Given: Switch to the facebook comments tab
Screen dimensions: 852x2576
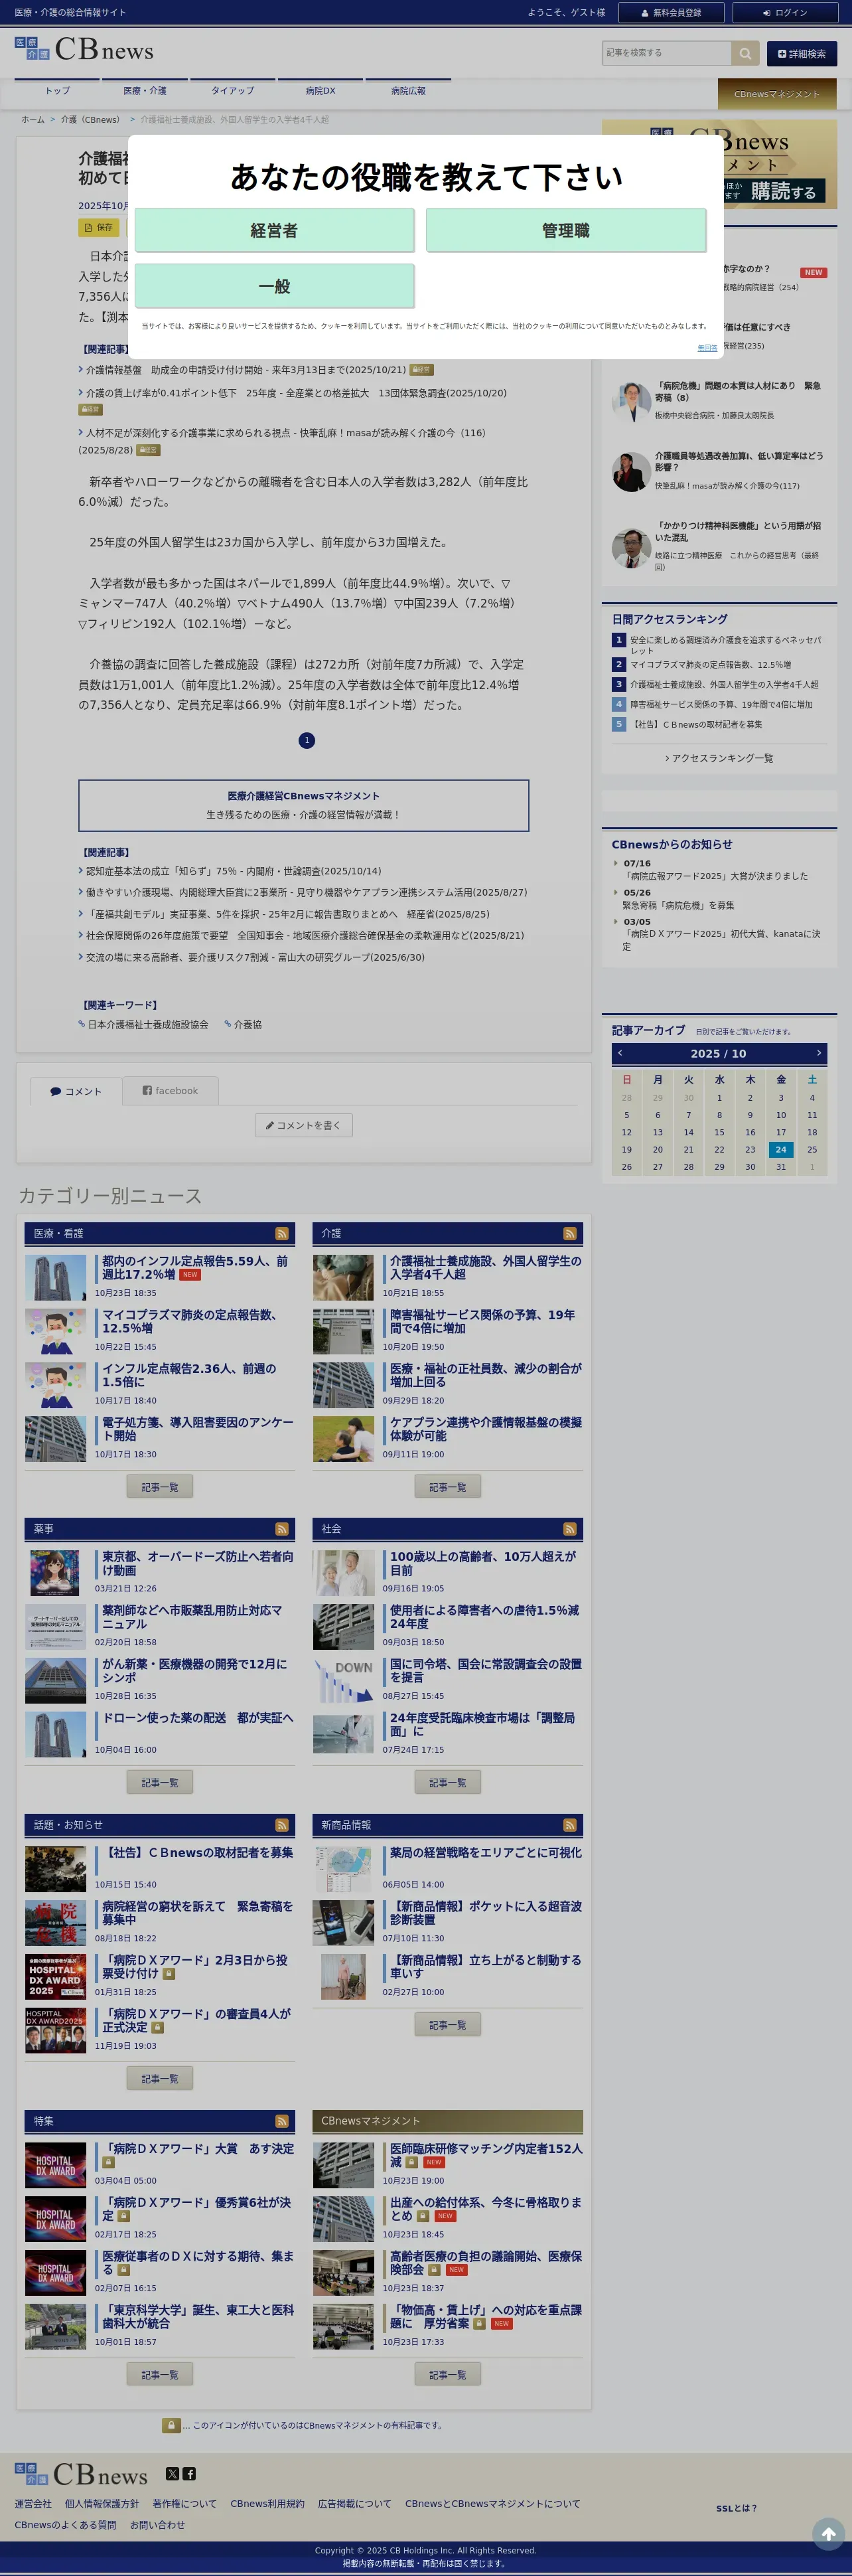Looking at the screenshot, I should 170,1090.
